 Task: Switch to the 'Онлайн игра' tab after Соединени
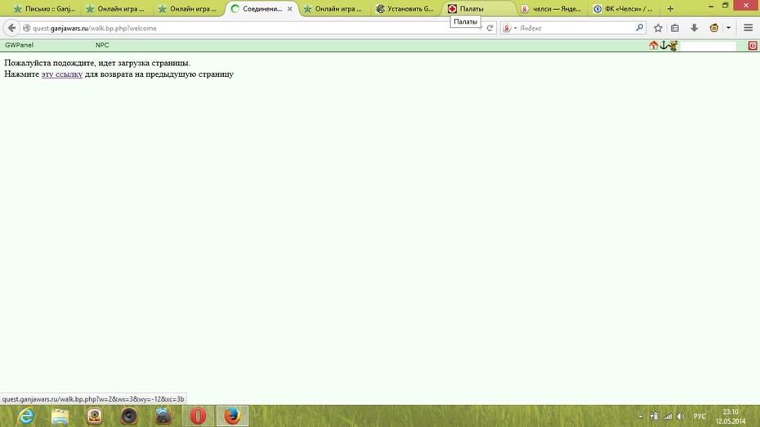pyautogui.click(x=333, y=9)
